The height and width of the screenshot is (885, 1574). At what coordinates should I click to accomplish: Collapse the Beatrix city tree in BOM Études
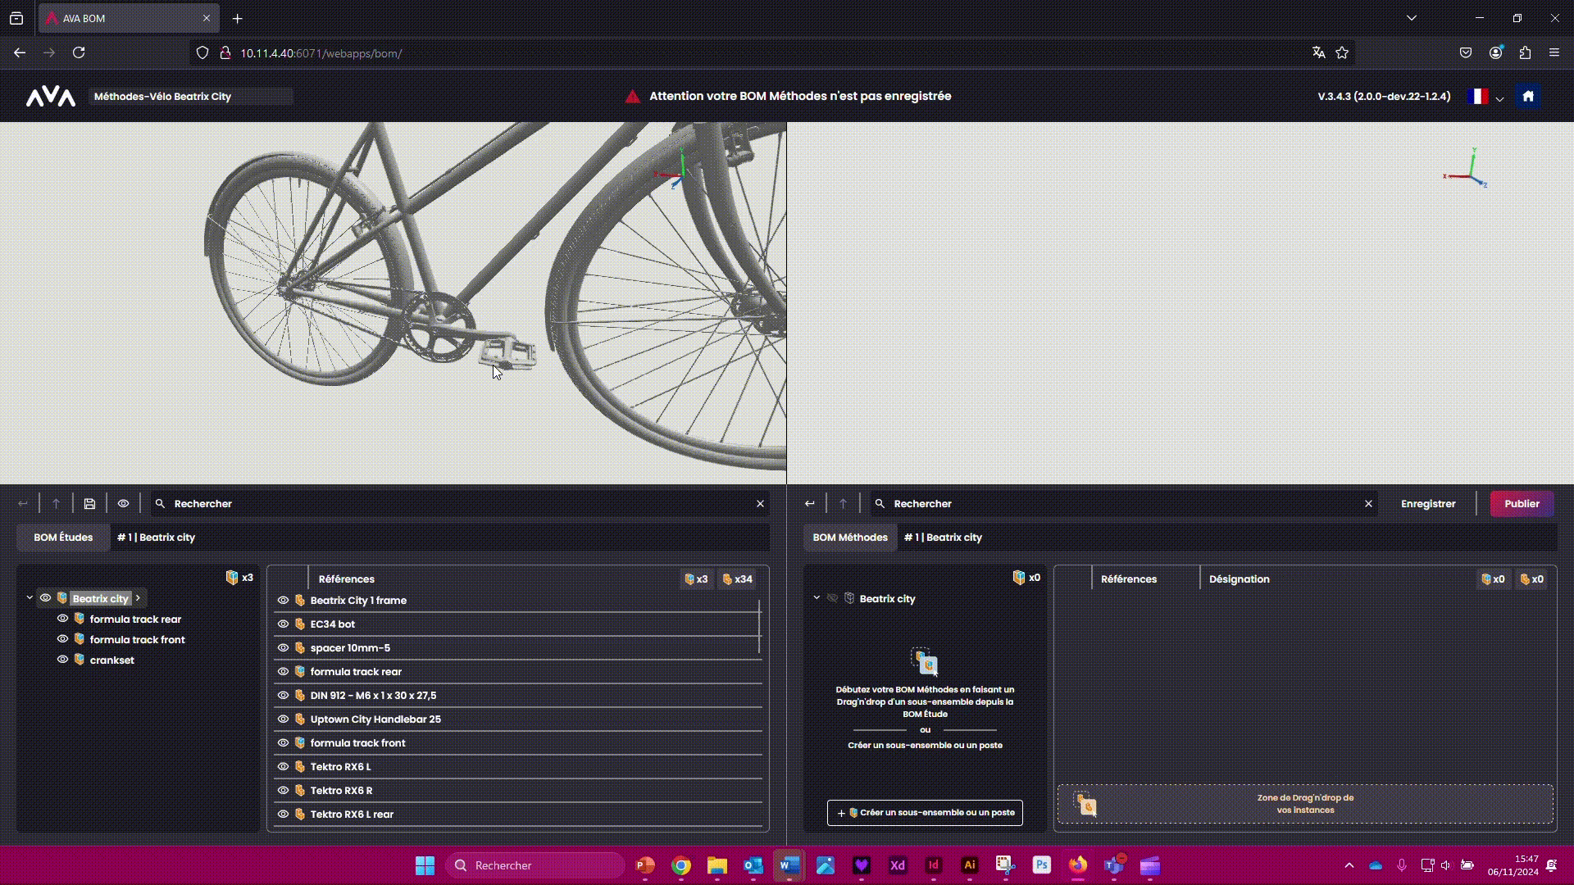(30, 598)
